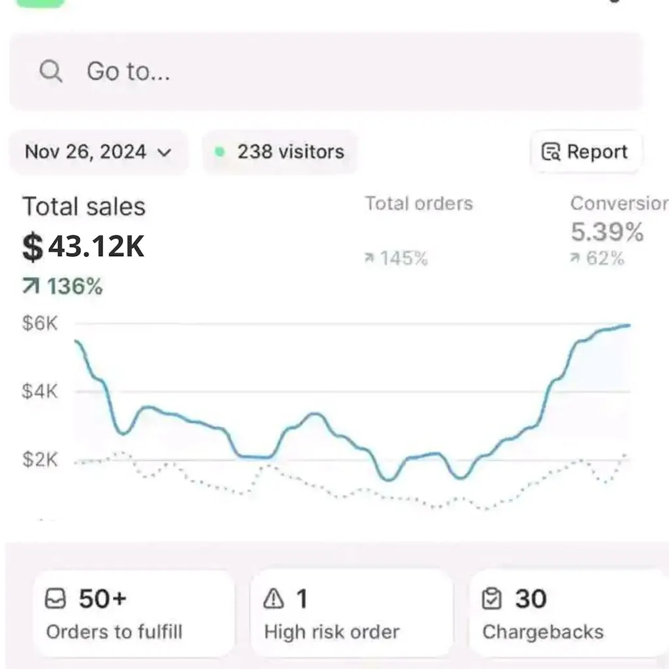Click the Orders to fulfill inbox icon
Screen dimensions: 669x669
pos(57,598)
